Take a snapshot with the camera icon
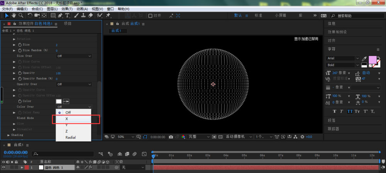 tap(171, 137)
